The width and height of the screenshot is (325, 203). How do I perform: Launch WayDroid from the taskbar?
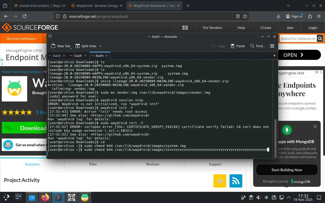(x=85, y=197)
